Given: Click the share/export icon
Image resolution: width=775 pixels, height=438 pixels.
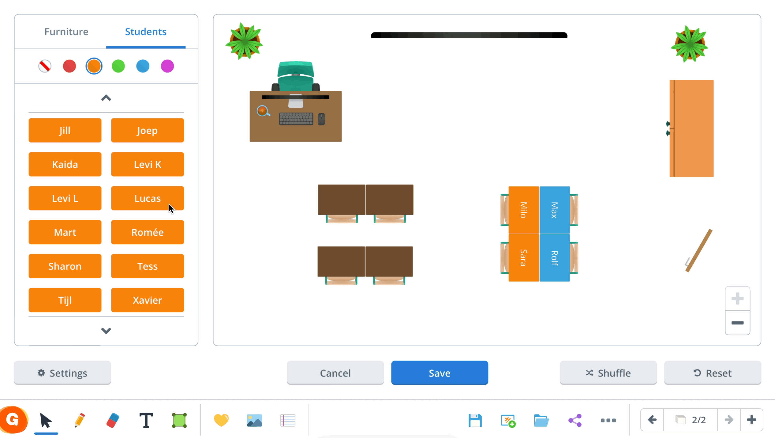Looking at the screenshot, I should coord(574,420).
